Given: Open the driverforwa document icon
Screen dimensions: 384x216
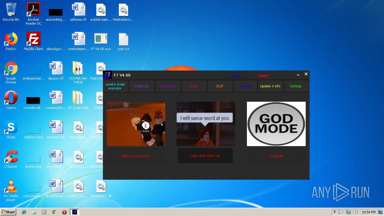Looking at the screenshot, I should pos(56,188).
